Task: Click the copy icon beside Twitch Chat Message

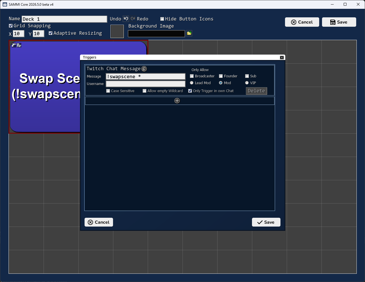Action: click(144, 69)
